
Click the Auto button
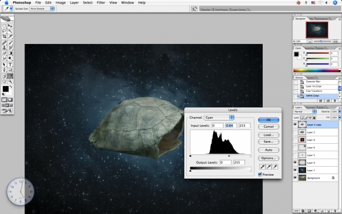pyautogui.click(x=268, y=150)
